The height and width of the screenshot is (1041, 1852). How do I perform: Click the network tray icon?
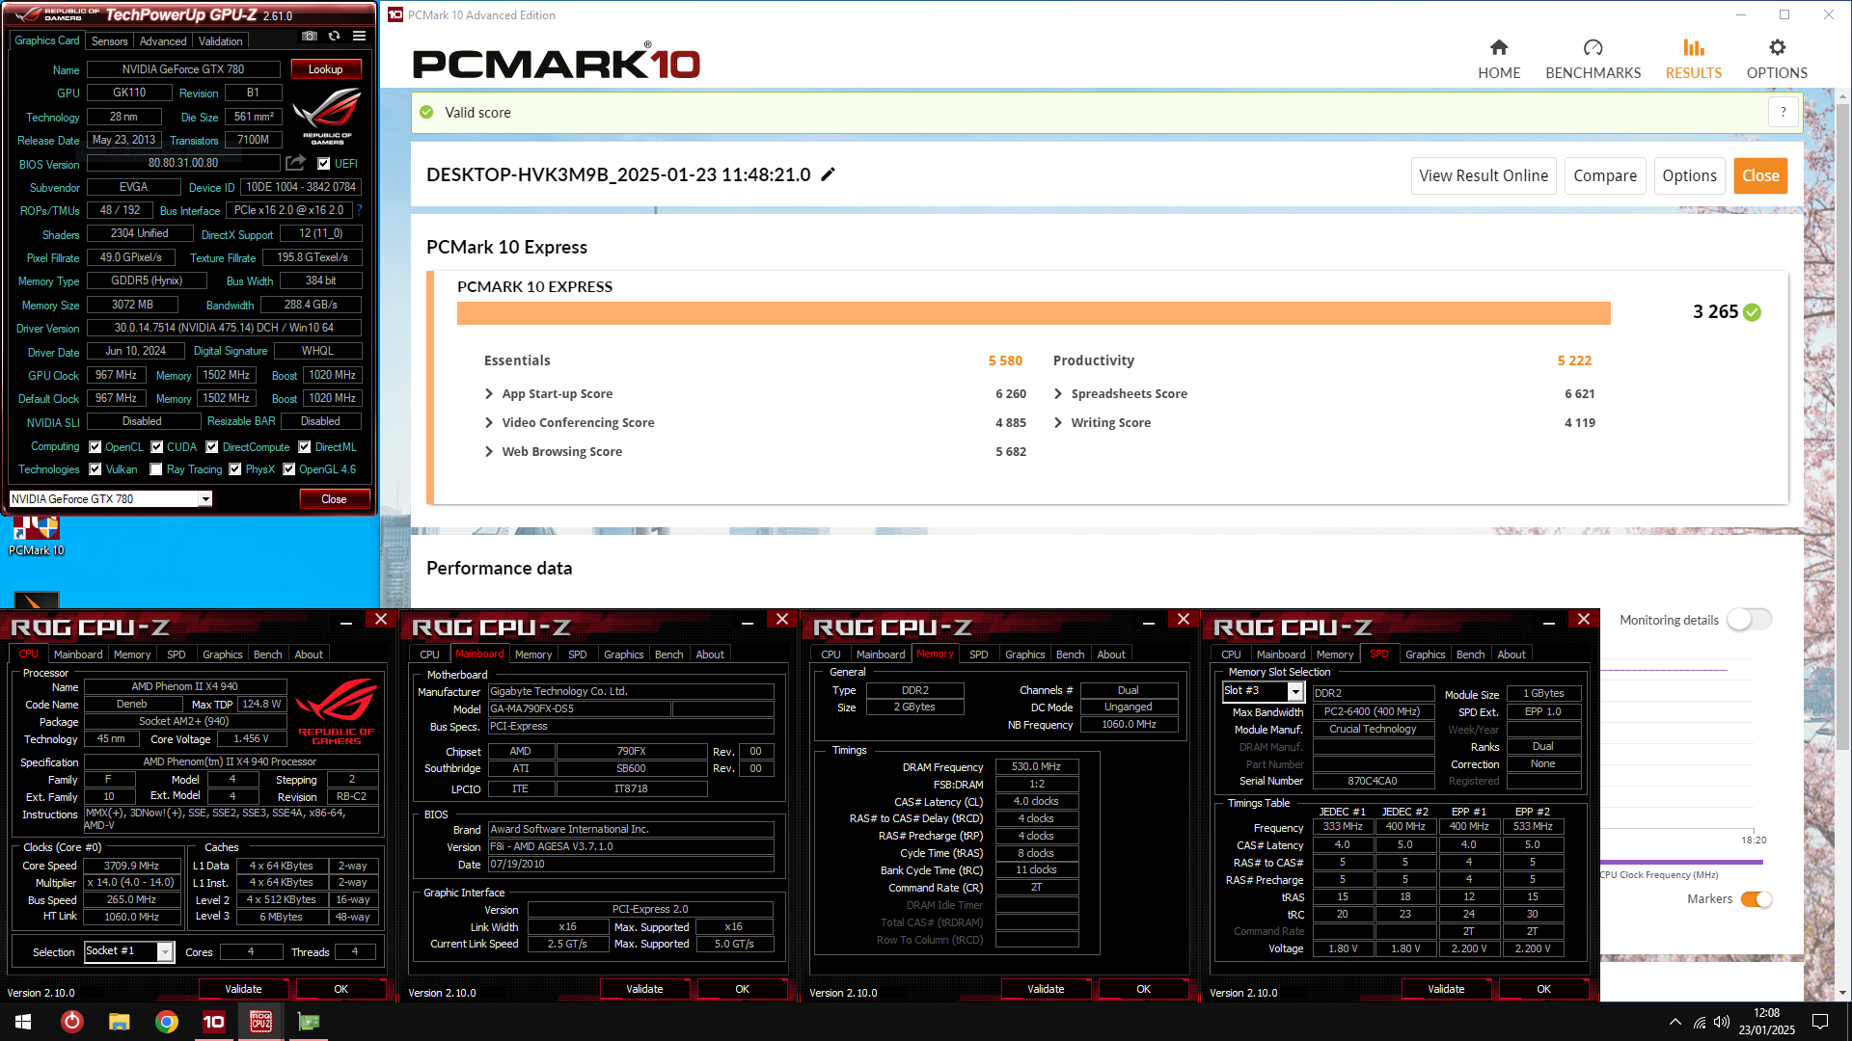[1699, 1022]
